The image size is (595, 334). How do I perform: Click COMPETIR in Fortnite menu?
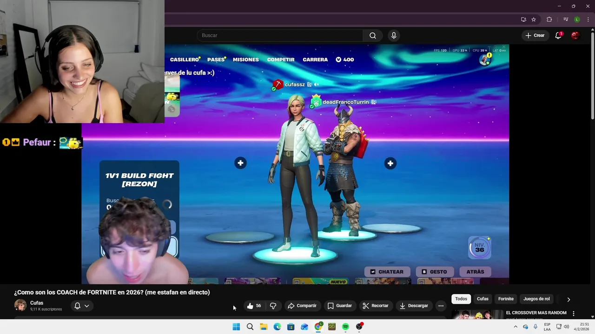281,60
